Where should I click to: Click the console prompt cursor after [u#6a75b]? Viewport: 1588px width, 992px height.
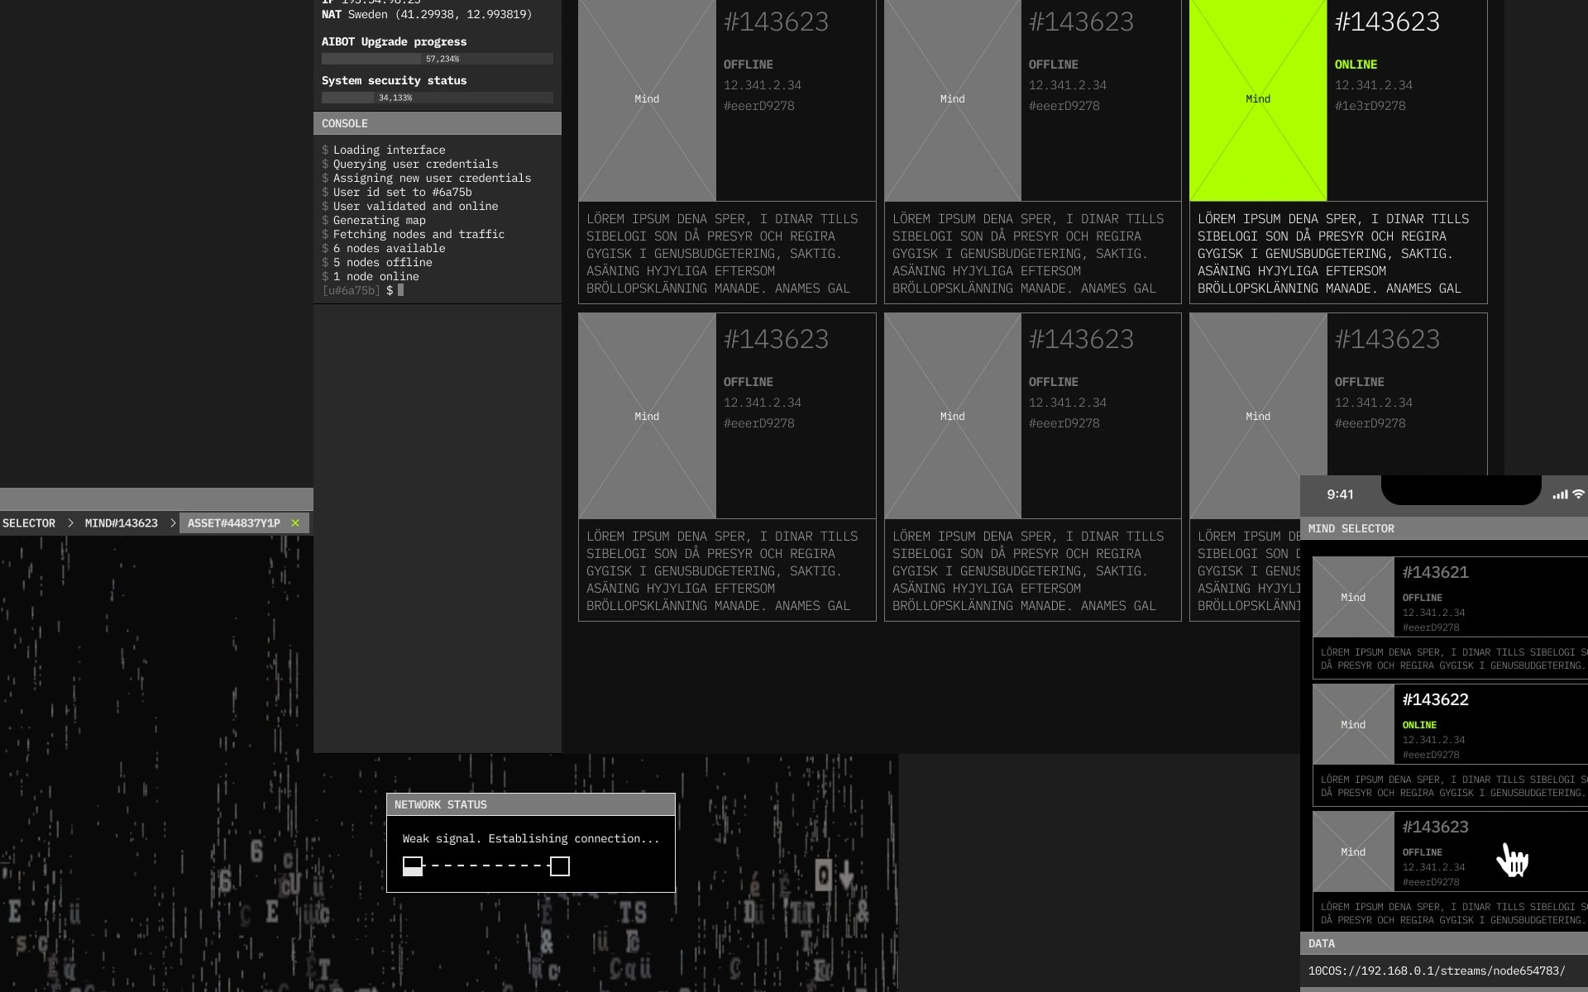click(401, 290)
